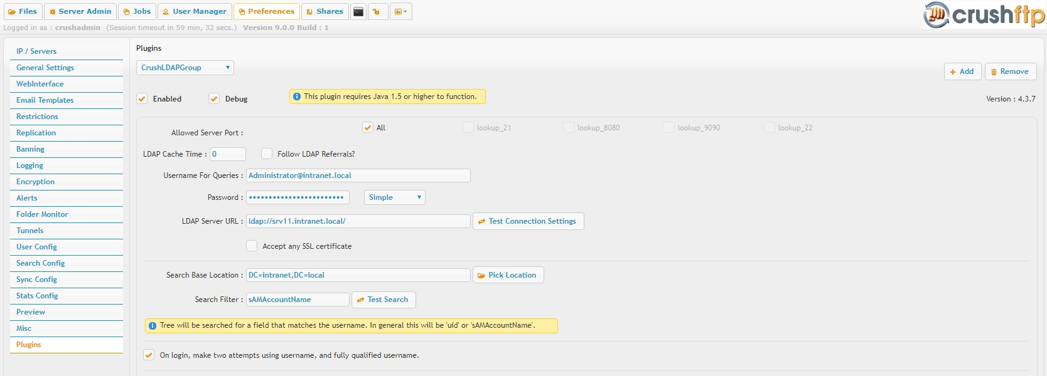This screenshot has width=1047, height=376.
Task: Uncheck the All server port checkbox
Action: tap(368, 127)
